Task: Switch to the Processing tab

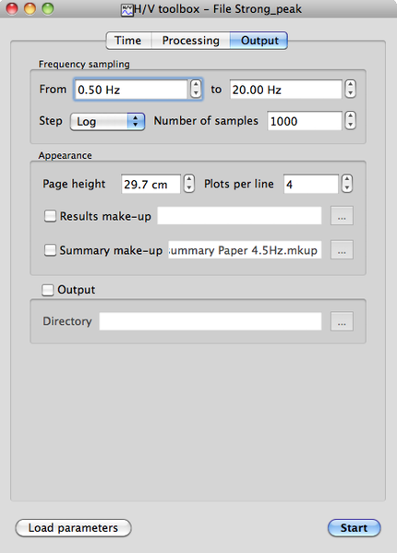Action: click(191, 41)
